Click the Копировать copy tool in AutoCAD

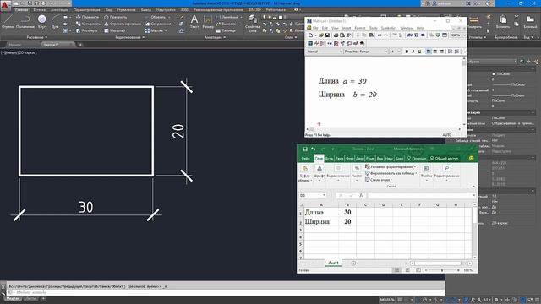tap(88, 24)
